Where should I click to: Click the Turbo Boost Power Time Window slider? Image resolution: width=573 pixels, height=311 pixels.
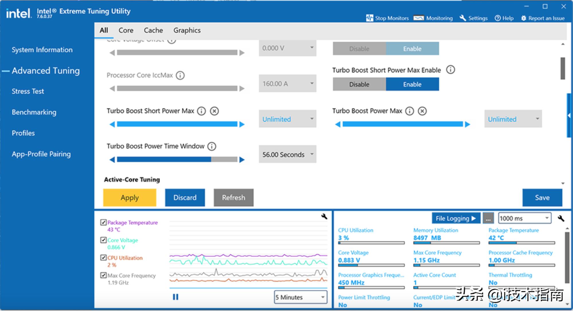coord(177,160)
